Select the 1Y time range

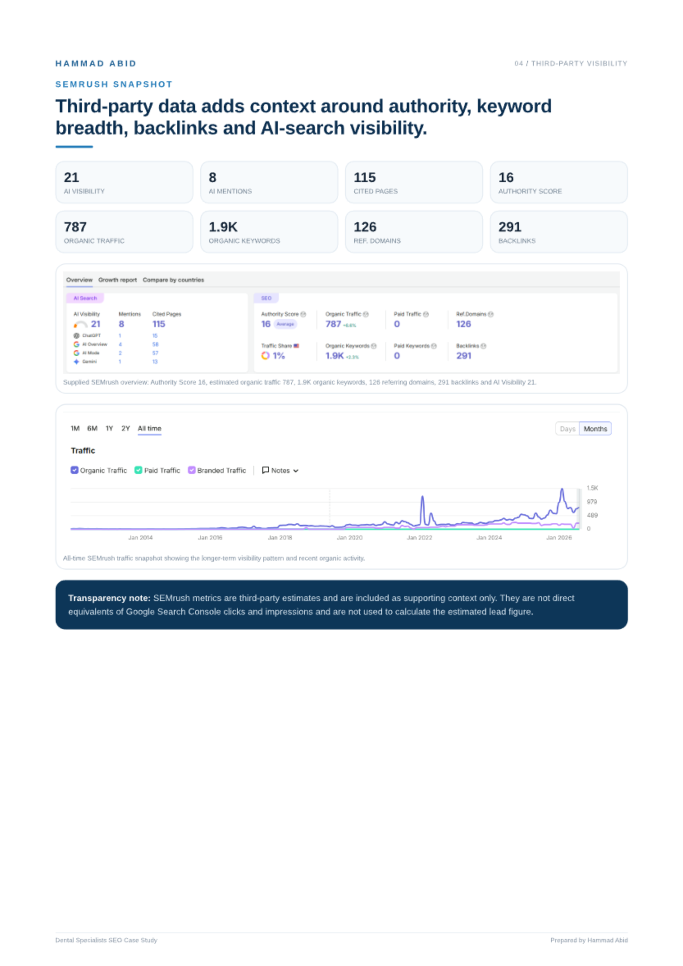(109, 428)
